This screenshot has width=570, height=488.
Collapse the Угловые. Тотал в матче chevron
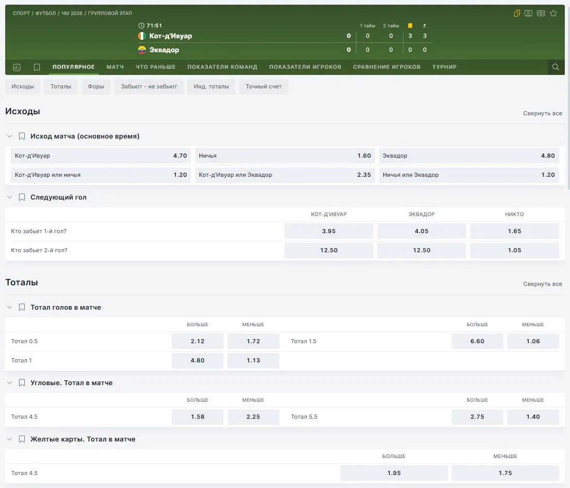pyautogui.click(x=10, y=383)
